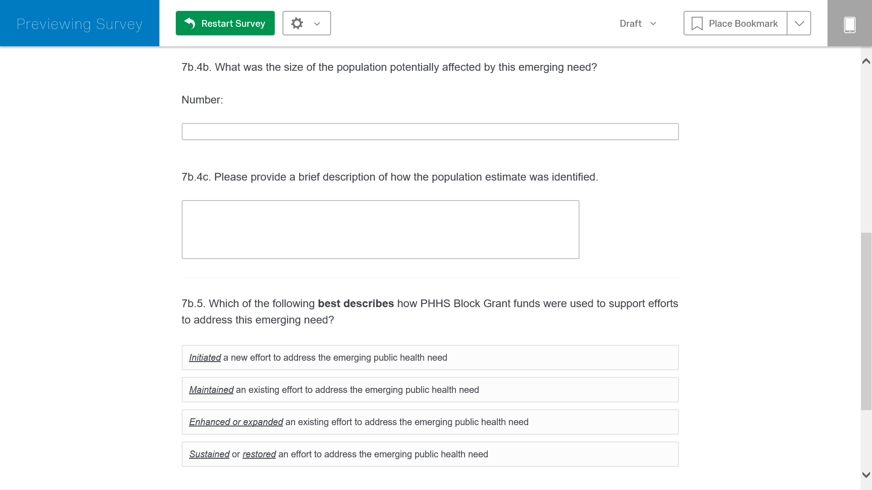Click the Draft label text

point(630,24)
